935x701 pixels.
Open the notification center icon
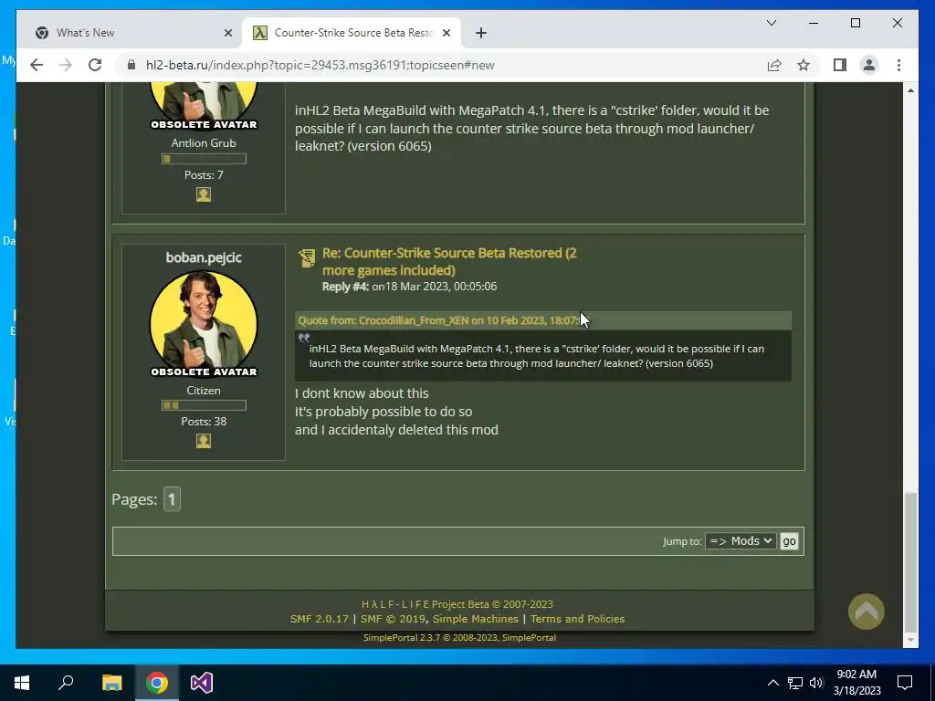tap(905, 683)
